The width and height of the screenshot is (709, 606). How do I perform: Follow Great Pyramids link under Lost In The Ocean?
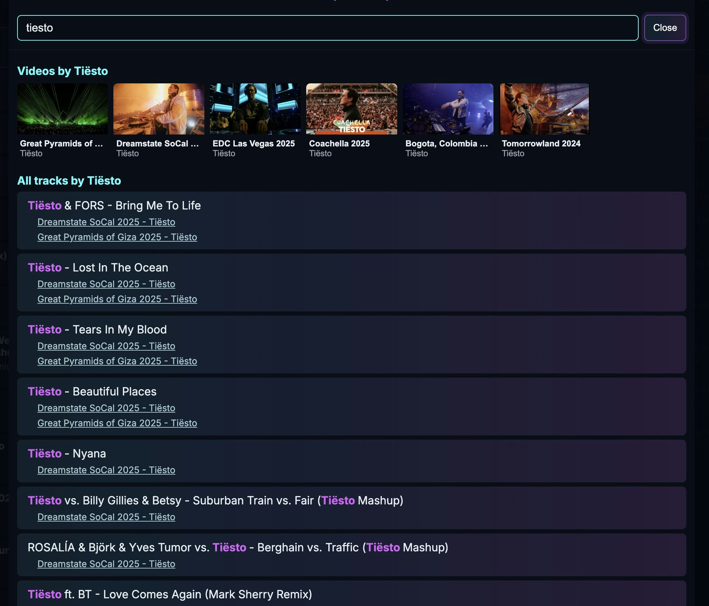point(117,299)
